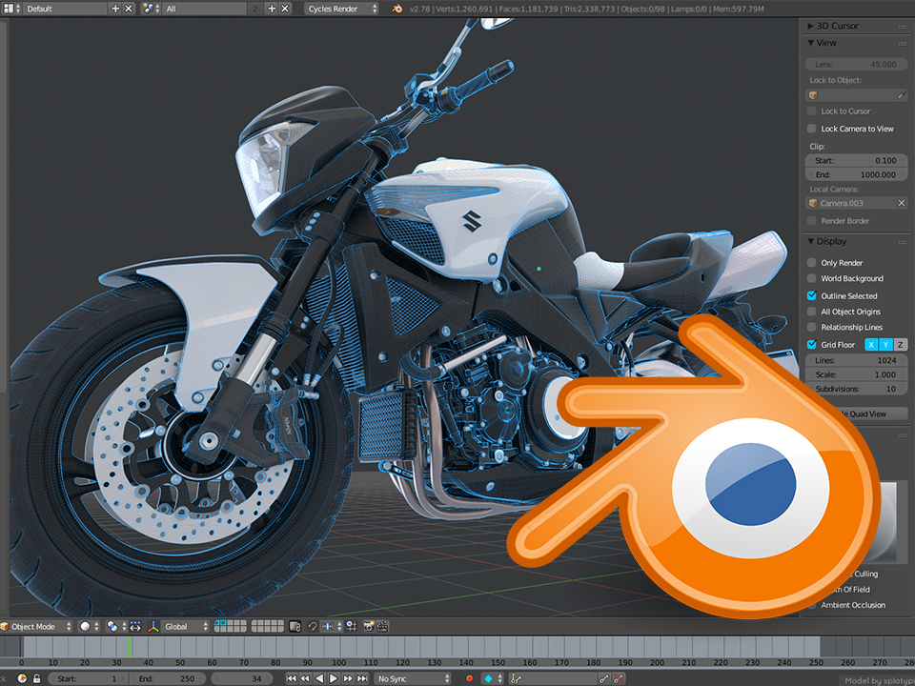
Task: Click the first layer button group
Action: (231, 627)
